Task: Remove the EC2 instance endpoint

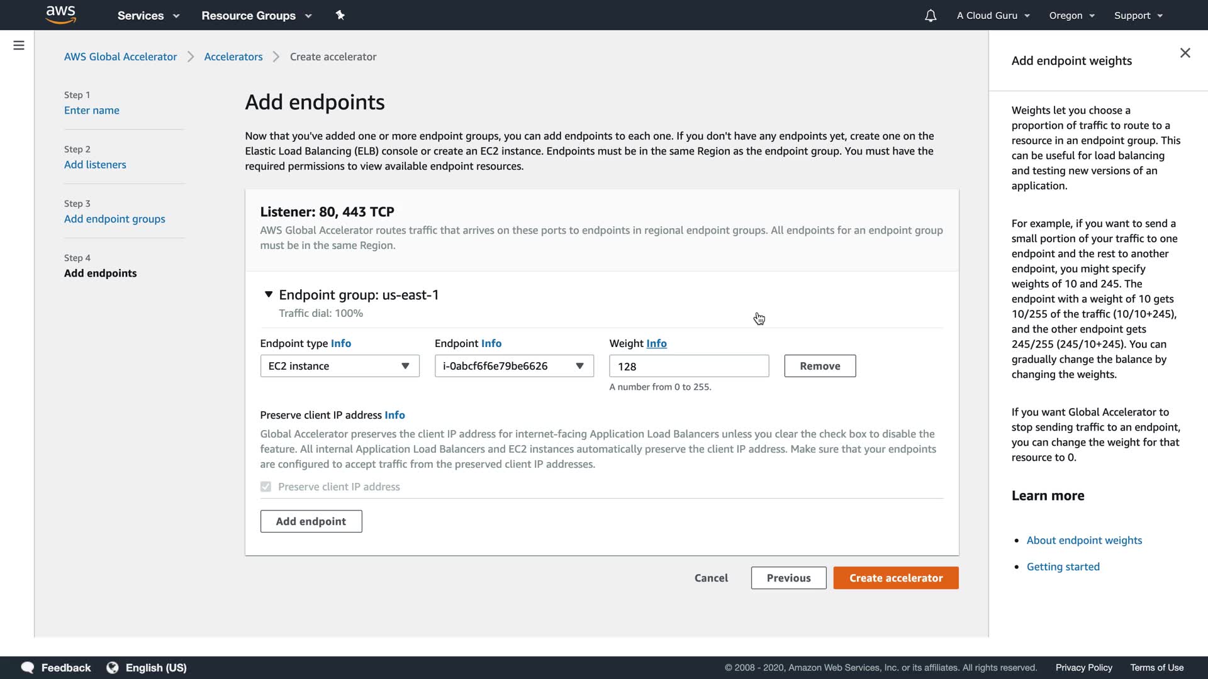Action: click(819, 366)
